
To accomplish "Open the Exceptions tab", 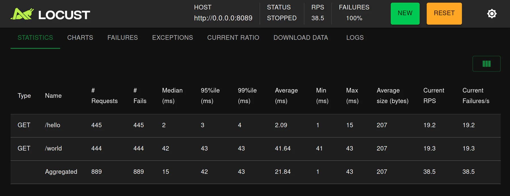I will pos(173,38).
